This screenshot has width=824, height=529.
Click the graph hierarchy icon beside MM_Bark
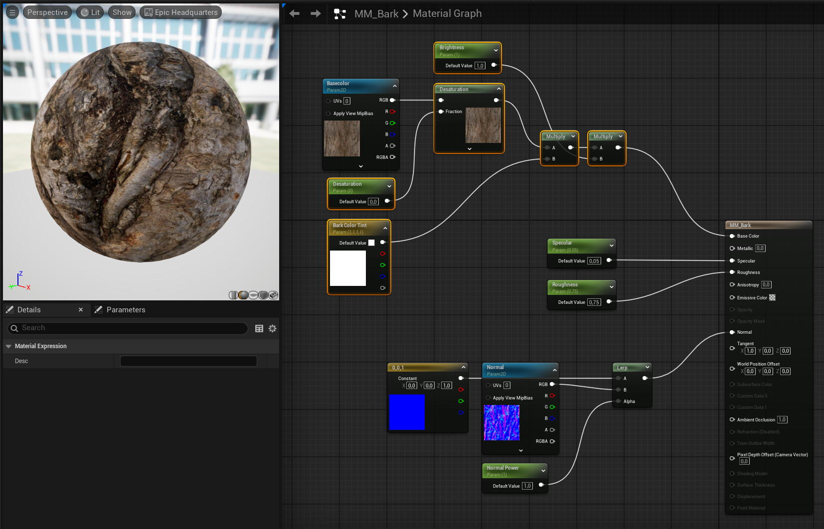pyautogui.click(x=340, y=14)
